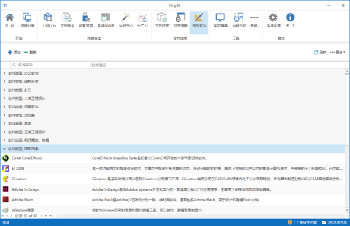Focus the 软件名称 search field
The width and height of the screenshot is (350, 226).
click(x=50, y=65)
